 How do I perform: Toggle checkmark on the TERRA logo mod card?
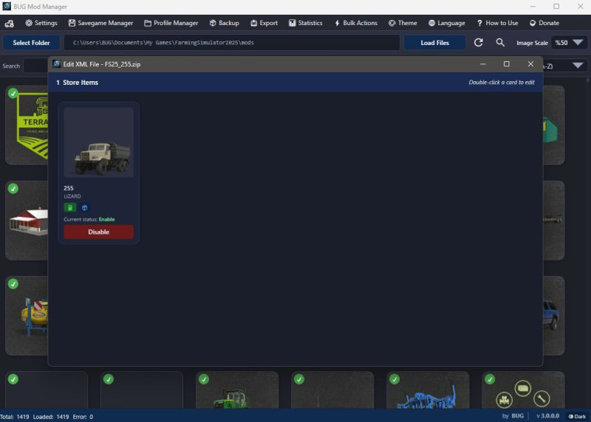(13, 93)
